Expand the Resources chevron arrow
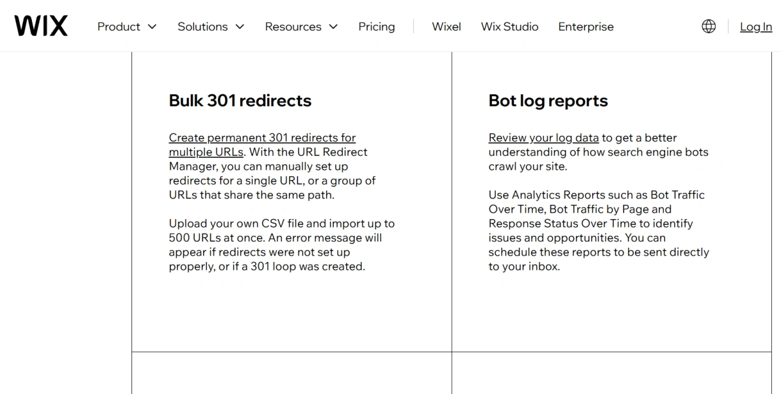The image size is (781, 394). click(333, 27)
